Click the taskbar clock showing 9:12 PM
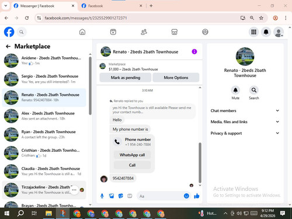The image size is (292, 219). tap(267, 213)
